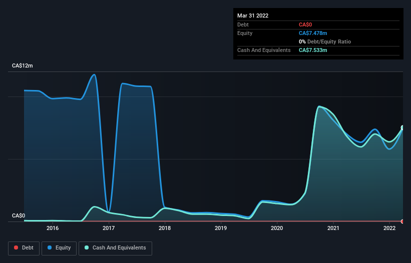Click the tooltip Equity label
Viewport: 411px width, 263px height.
coord(245,33)
